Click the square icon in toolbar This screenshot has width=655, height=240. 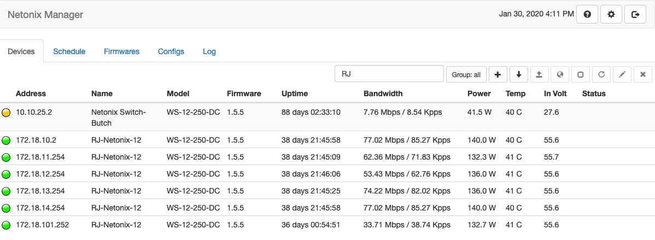[x=581, y=74]
